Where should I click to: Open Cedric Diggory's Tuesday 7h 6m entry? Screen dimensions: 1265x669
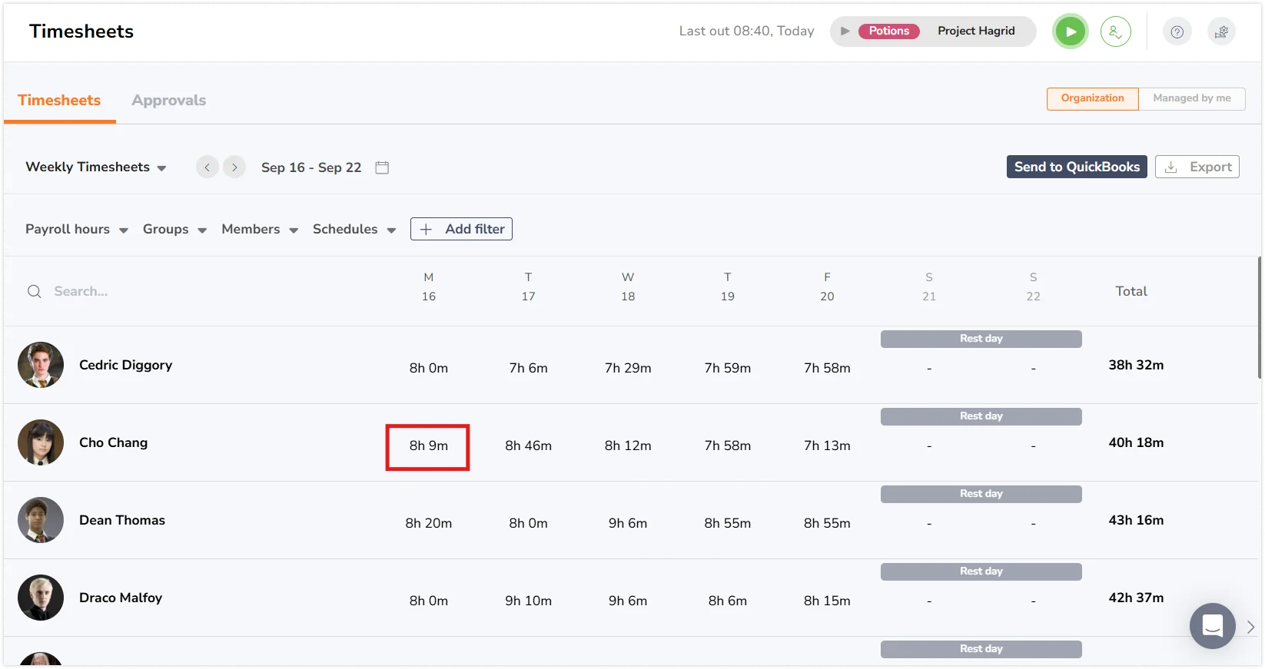pos(528,368)
